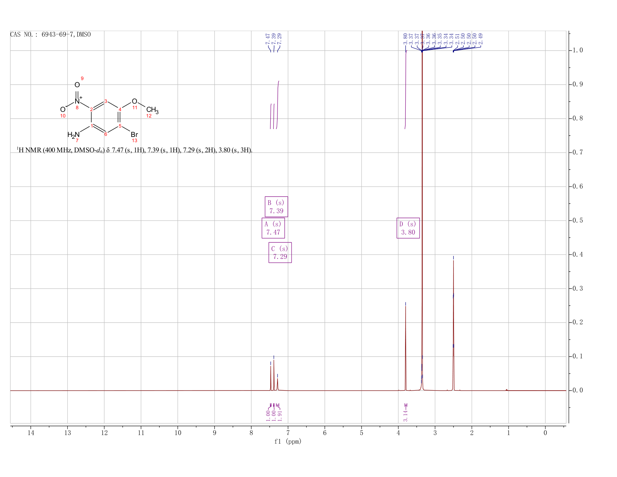Click the integral curve above 3.80 peak
Image resolution: width=617 pixels, height=477 pixels.
click(406, 90)
